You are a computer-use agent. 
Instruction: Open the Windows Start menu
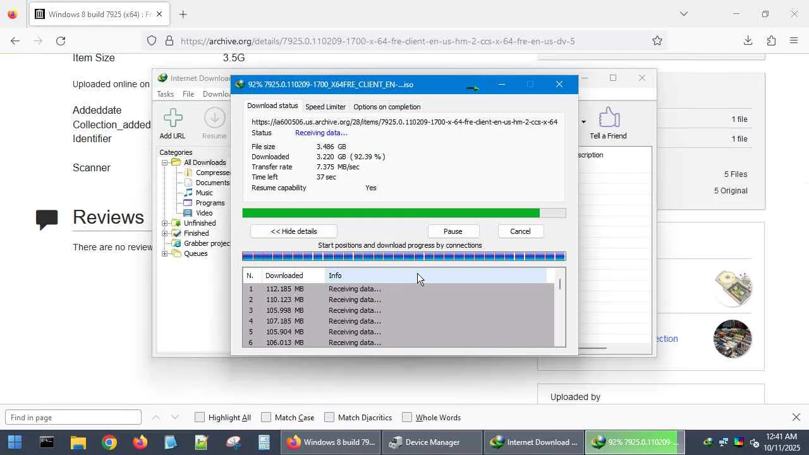coord(15,442)
